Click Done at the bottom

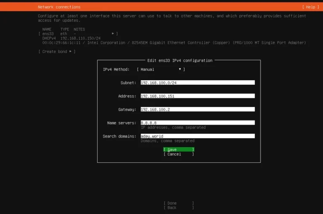[178, 204]
